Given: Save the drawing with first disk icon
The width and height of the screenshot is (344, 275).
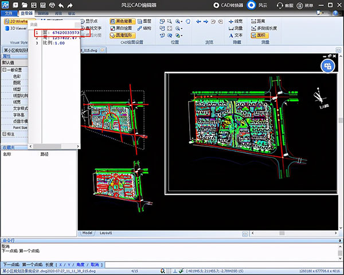Looking at the screenshot, I should [x=34, y=5].
